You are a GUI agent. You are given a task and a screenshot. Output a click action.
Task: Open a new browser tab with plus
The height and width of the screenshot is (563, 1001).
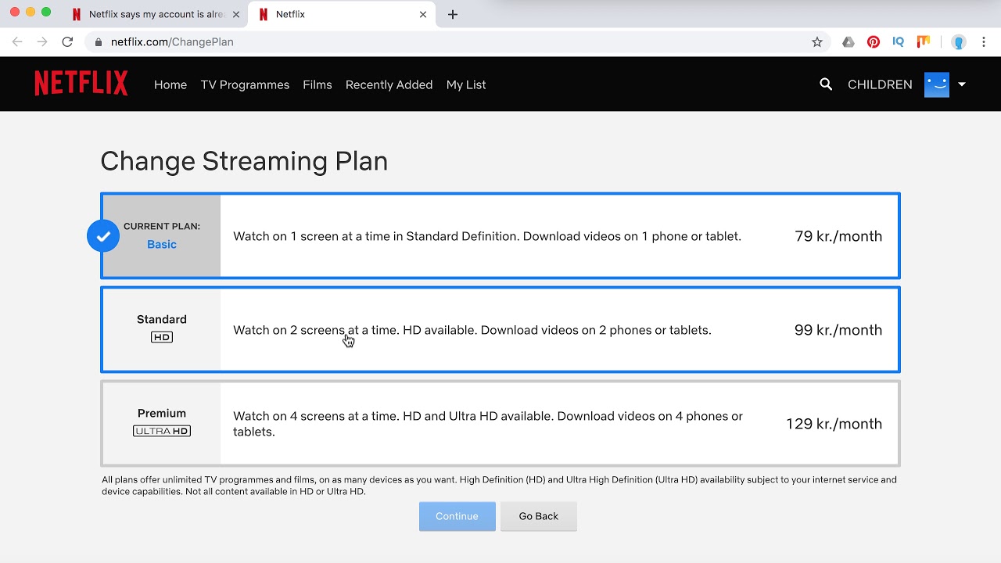pos(453,14)
